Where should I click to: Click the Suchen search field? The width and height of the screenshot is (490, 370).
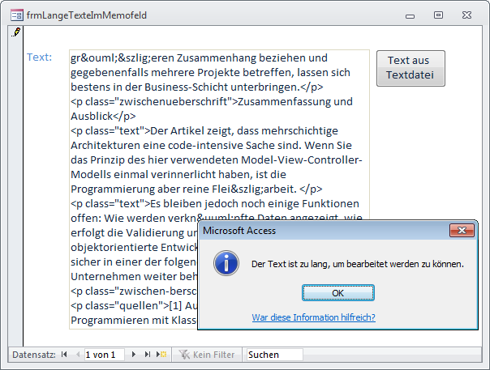pyautogui.click(x=273, y=355)
